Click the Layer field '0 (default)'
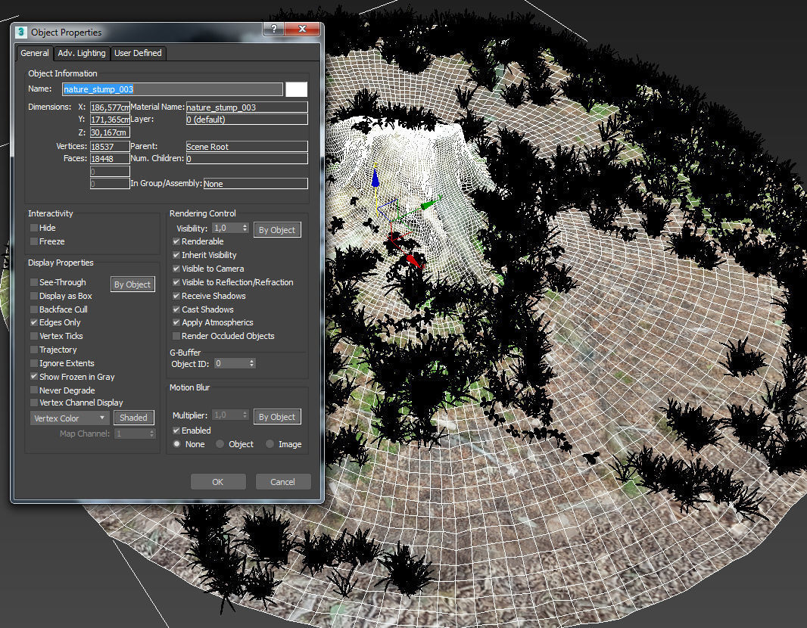Screen dimensions: 807x628 point(247,120)
